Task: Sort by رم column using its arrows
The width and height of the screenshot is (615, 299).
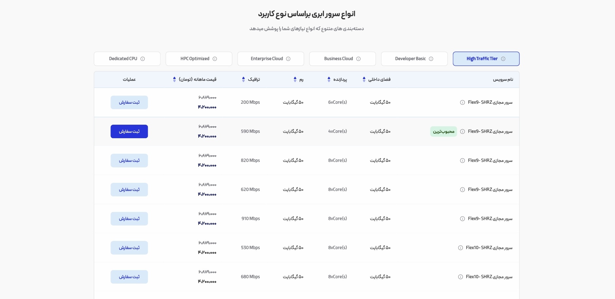Action: (295, 79)
